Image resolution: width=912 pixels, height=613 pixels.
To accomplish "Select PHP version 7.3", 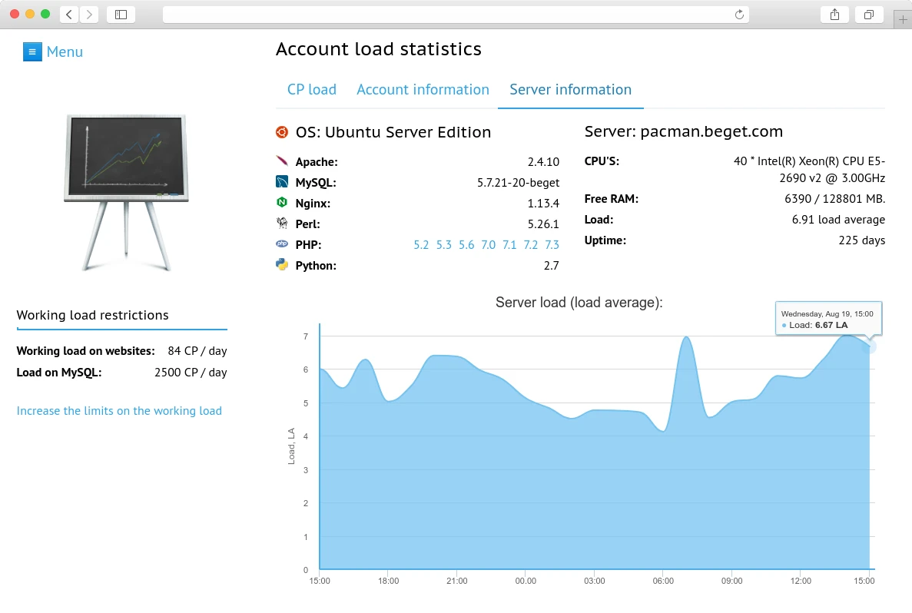I will click(552, 244).
